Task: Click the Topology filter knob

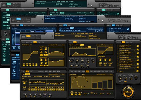Action: tap(87, 66)
